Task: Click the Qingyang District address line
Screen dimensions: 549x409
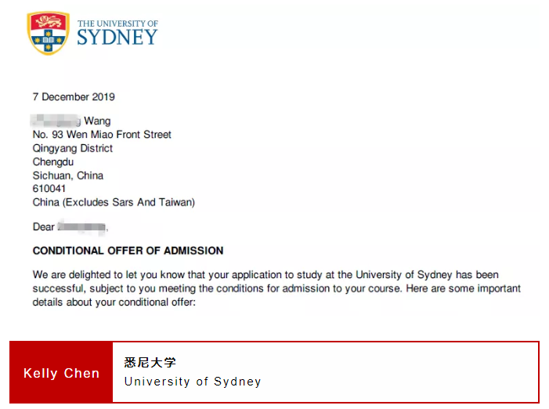Action: 73,148
